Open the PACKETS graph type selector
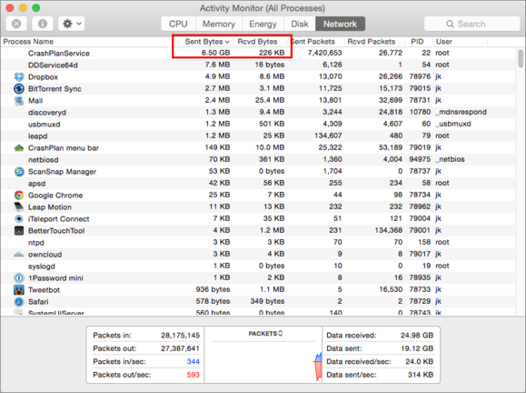 pos(265,334)
